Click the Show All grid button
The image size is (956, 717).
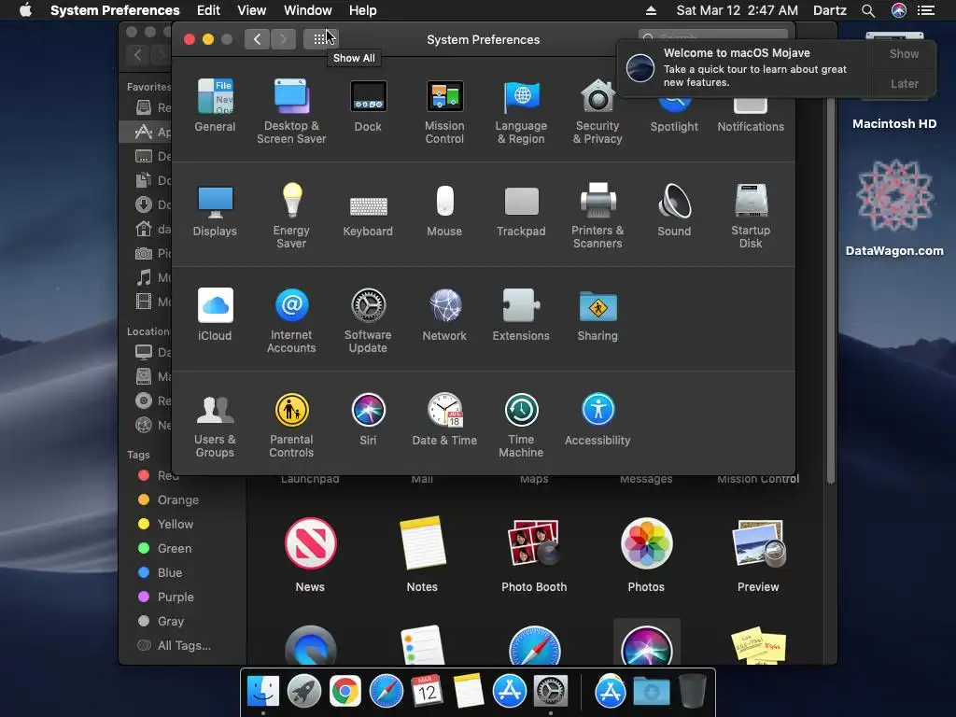[x=320, y=39]
